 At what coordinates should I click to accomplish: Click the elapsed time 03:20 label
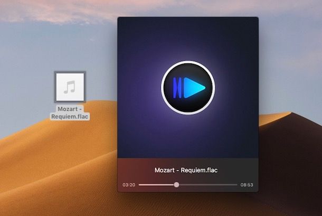(x=129, y=185)
